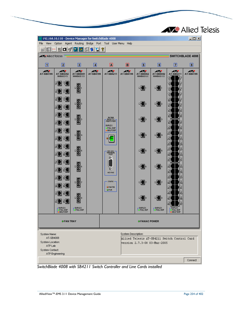
Task: Click the System Location value ATP Lab
Action: tap(51, 246)
